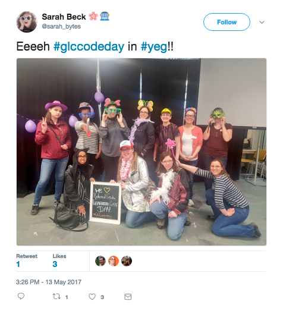Screen dimensions: 283x311
Task: Open the #yeg hashtag link
Action: 154,47
